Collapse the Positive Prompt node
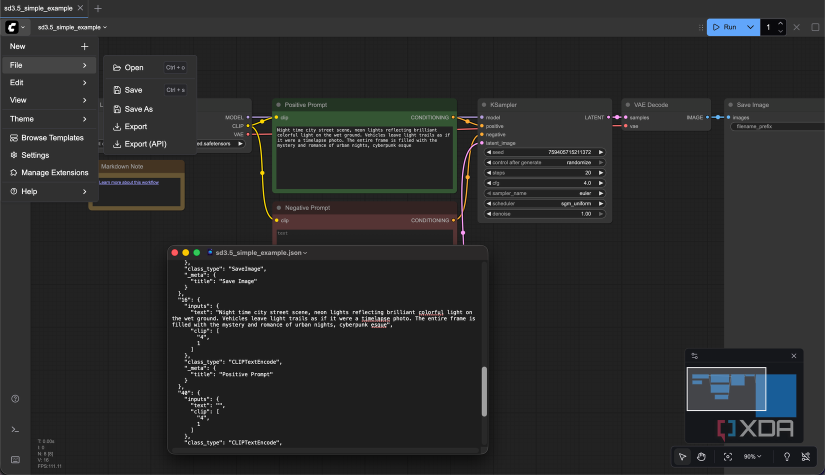825x475 pixels. (279, 105)
